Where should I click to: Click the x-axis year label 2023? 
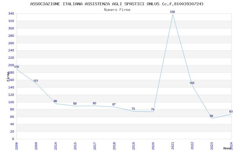pyautogui.click(x=212, y=146)
